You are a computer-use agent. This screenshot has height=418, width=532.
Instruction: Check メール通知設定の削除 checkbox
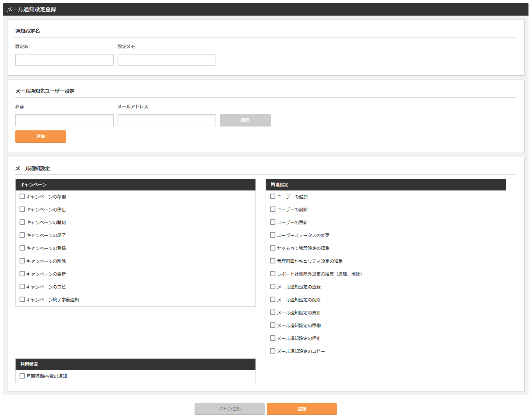pyautogui.click(x=273, y=300)
